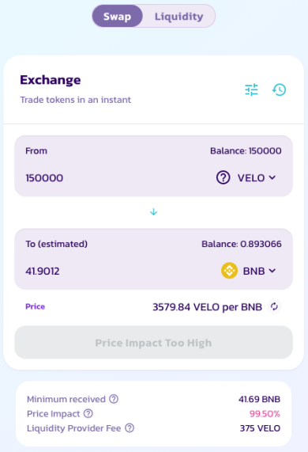Open recent transactions history icon
Viewport: 308px width, 452px height.
[279, 89]
